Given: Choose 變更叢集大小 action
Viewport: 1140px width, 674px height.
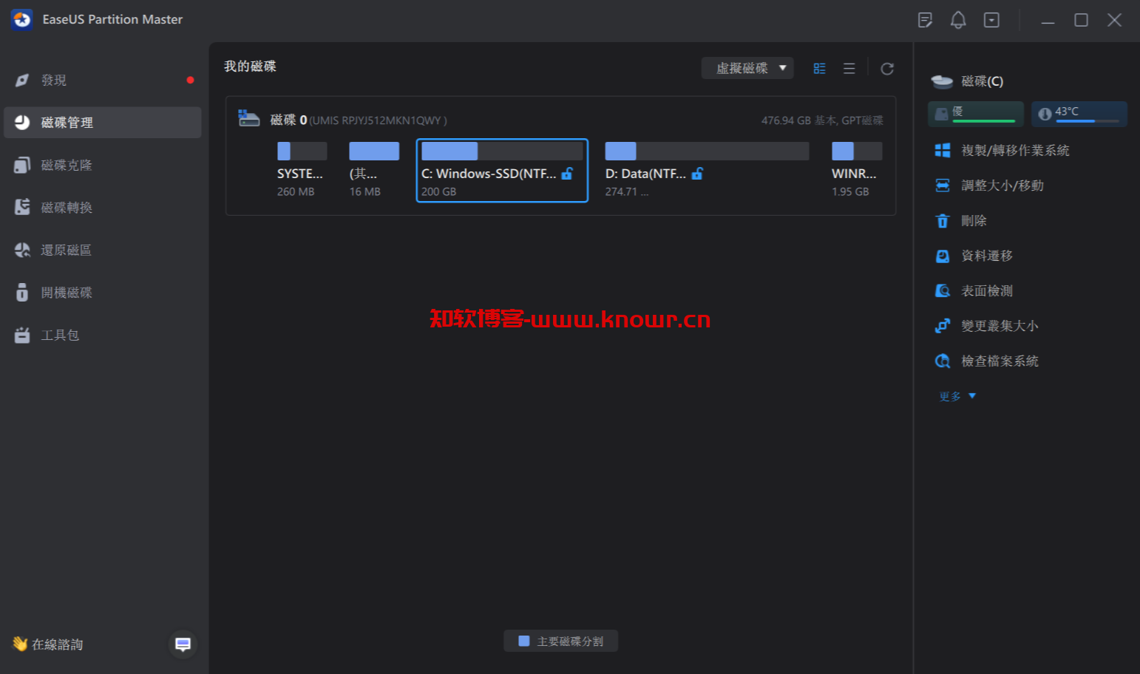Looking at the screenshot, I should coord(1000,326).
